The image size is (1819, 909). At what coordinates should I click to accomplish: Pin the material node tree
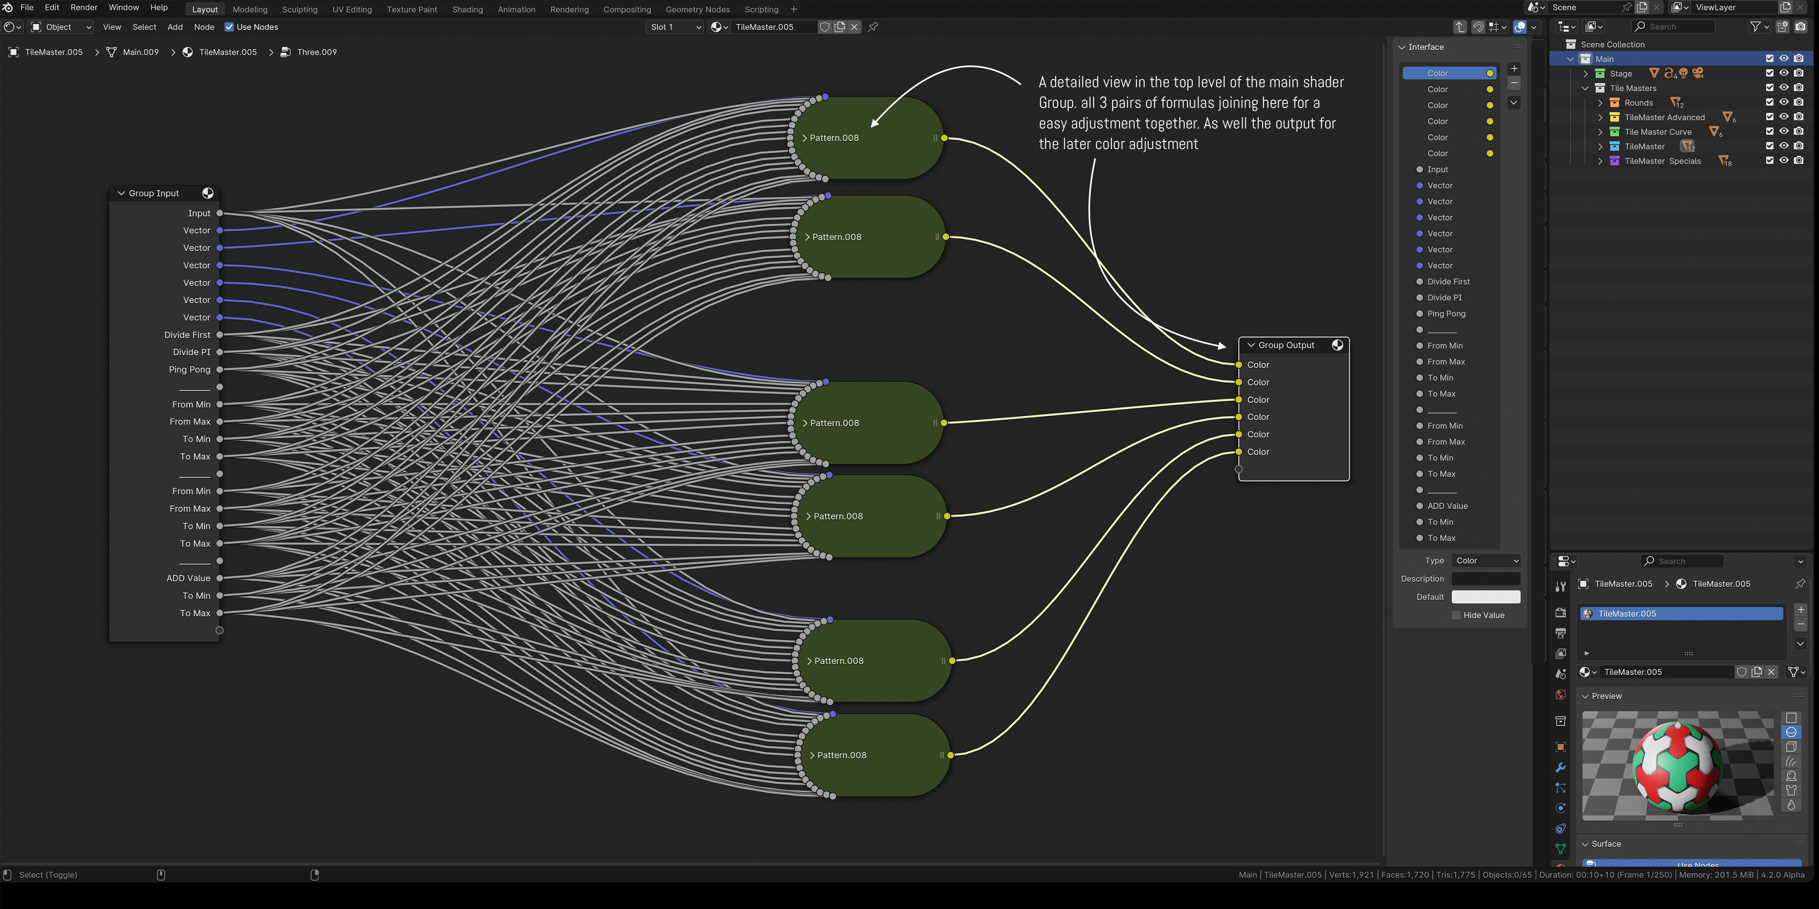[873, 27]
